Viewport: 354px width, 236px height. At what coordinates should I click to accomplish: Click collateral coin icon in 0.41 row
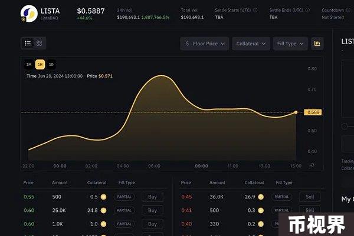click(261, 210)
